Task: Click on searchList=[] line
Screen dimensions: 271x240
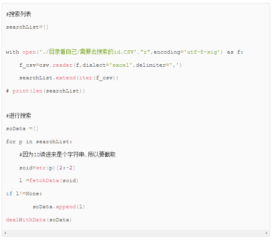Action: pyautogui.click(x=27, y=27)
